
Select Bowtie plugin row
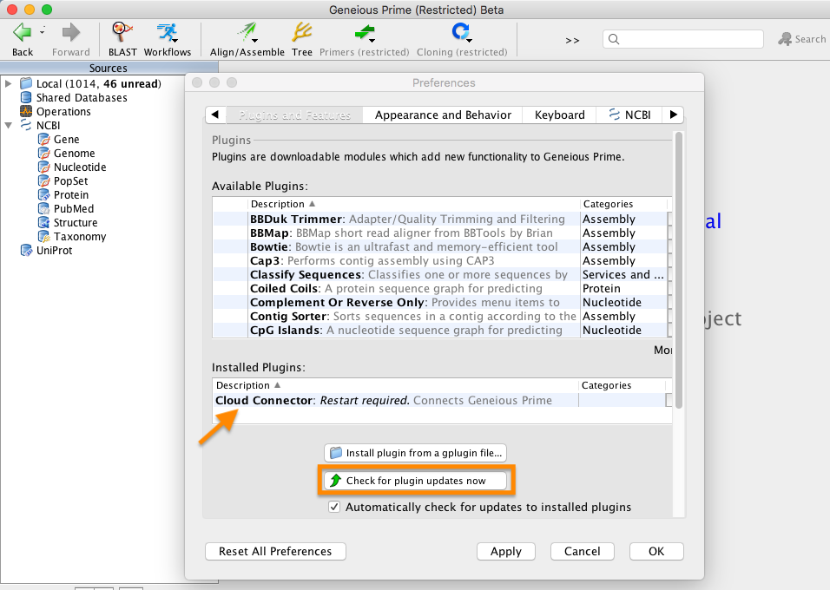click(x=440, y=246)
